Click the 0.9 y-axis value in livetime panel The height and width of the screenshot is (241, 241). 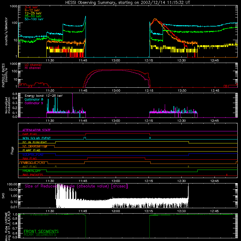point(15,218)
